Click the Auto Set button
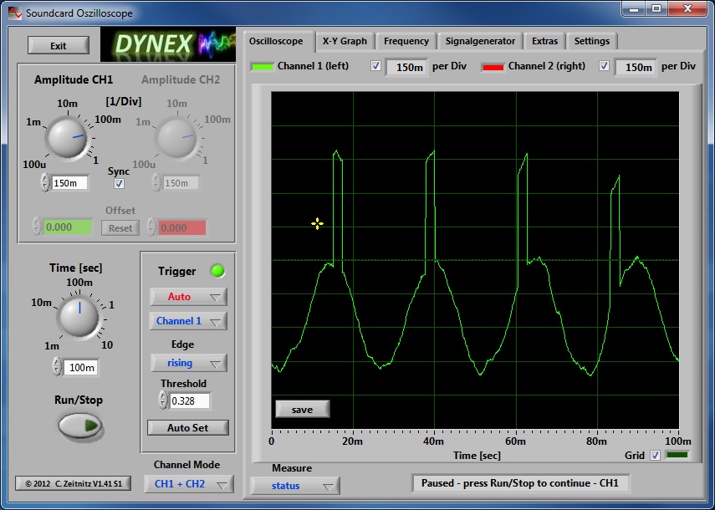The image size is (715, 510). click(187, 427)
